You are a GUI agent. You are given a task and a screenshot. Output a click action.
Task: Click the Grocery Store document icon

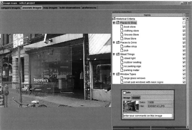tap(122, 35)
